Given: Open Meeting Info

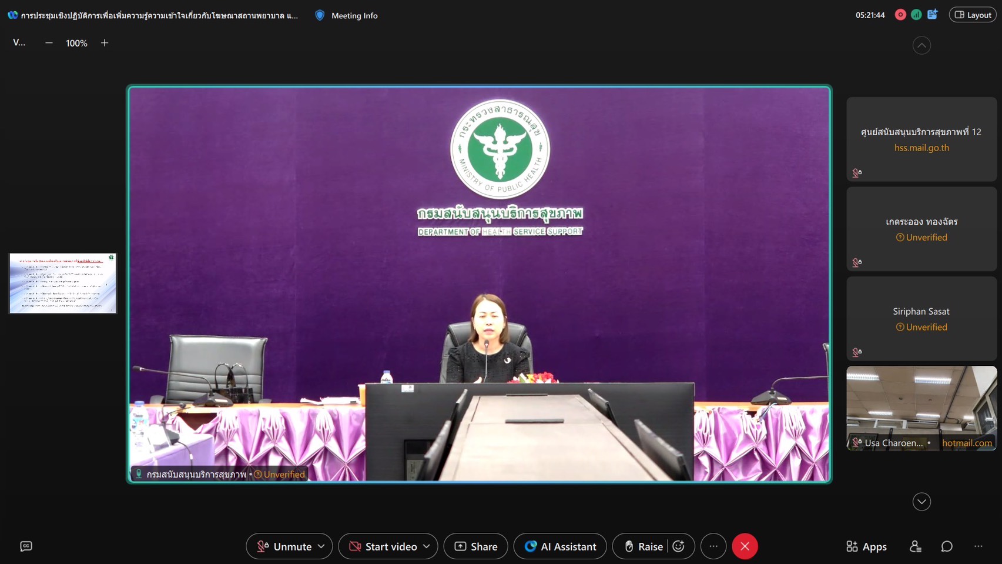Looking at the screenshot, I should [347, 16].
